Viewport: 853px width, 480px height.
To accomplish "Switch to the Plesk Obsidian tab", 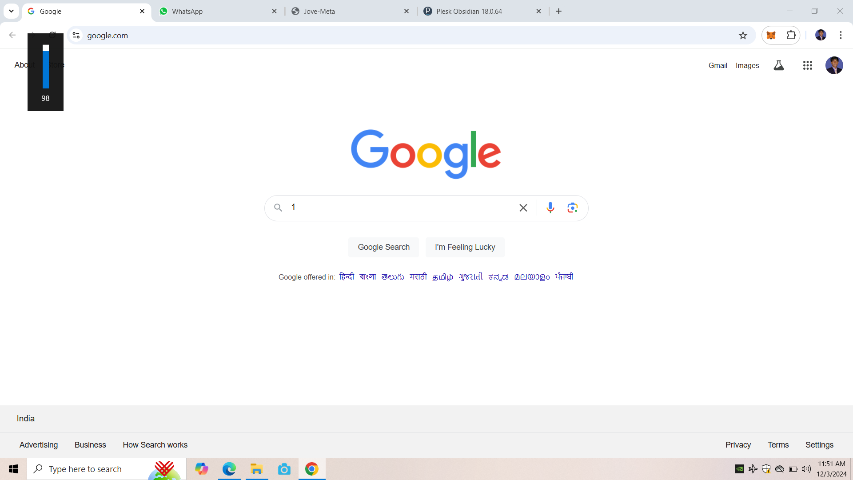I will (482, 11).
